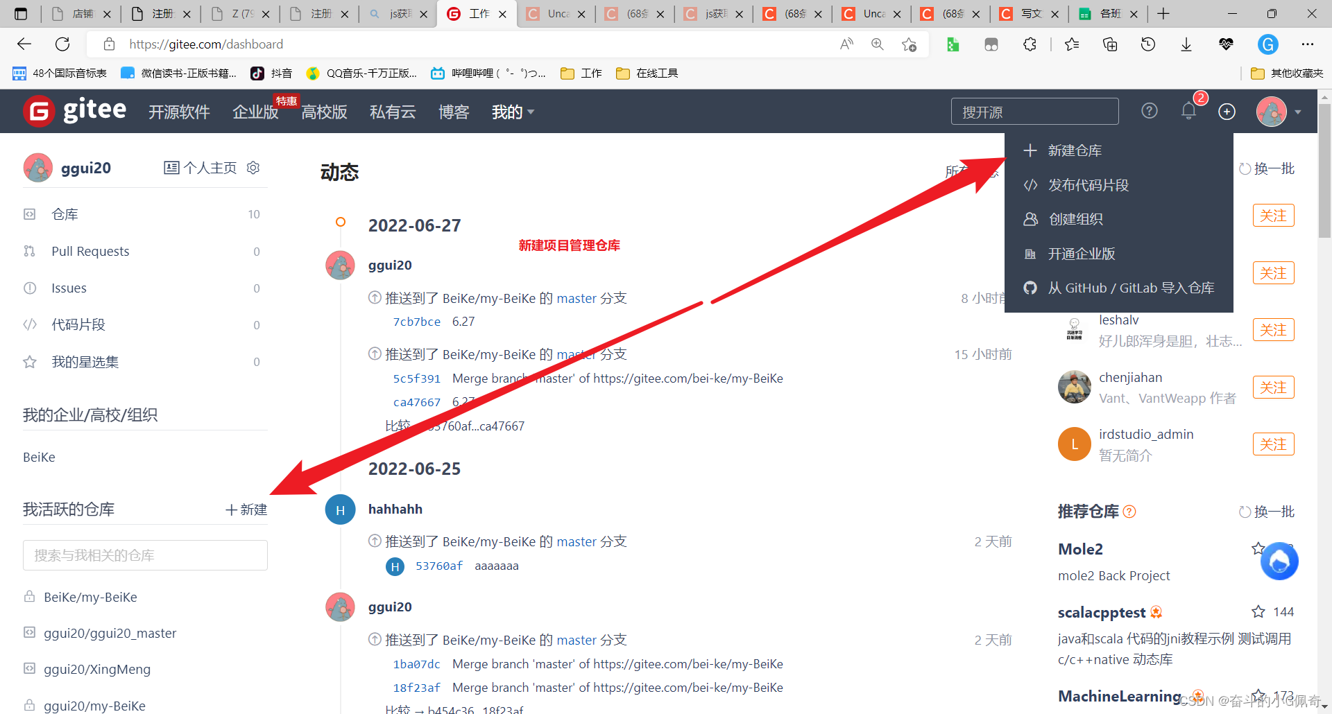Viewport: 1332px width, 714px height.
Task: Open 仓库 in sidebar
Action: [x=145, y=214]
